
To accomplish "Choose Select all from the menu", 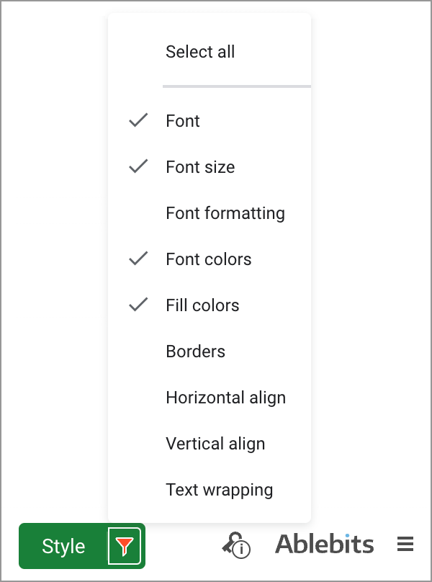I will pyautogui.click(x=199, y=51).
